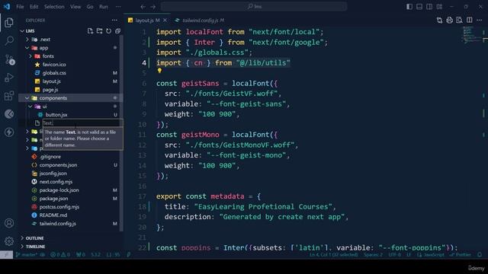Expand the TIMELINE section
Screen dimensions: 488x274
coord(35,247)
